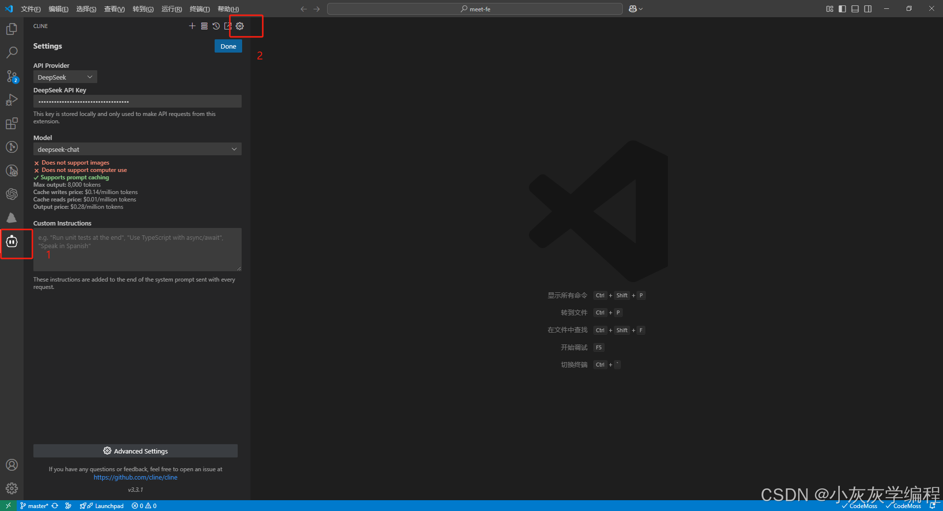Click 'Supports prompt caching' text
This screenshot has height=511, width=943.
75,177
